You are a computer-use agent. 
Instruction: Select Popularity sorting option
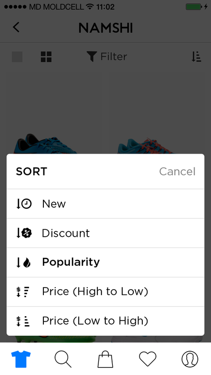pyautogui.click(x=105, y=262)
